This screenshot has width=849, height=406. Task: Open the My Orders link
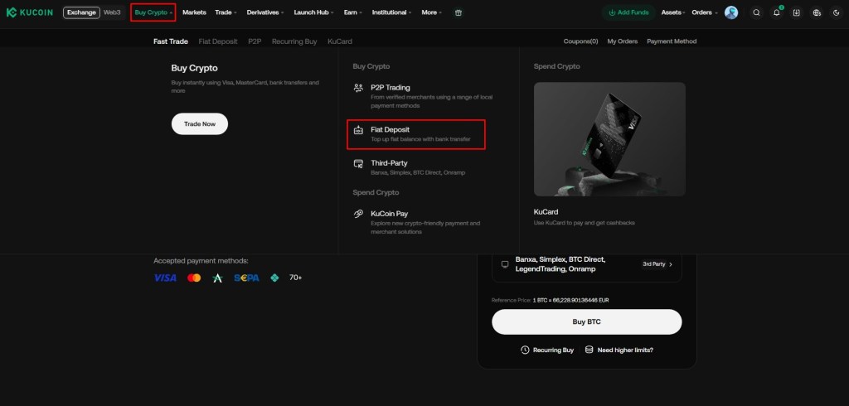622,41
